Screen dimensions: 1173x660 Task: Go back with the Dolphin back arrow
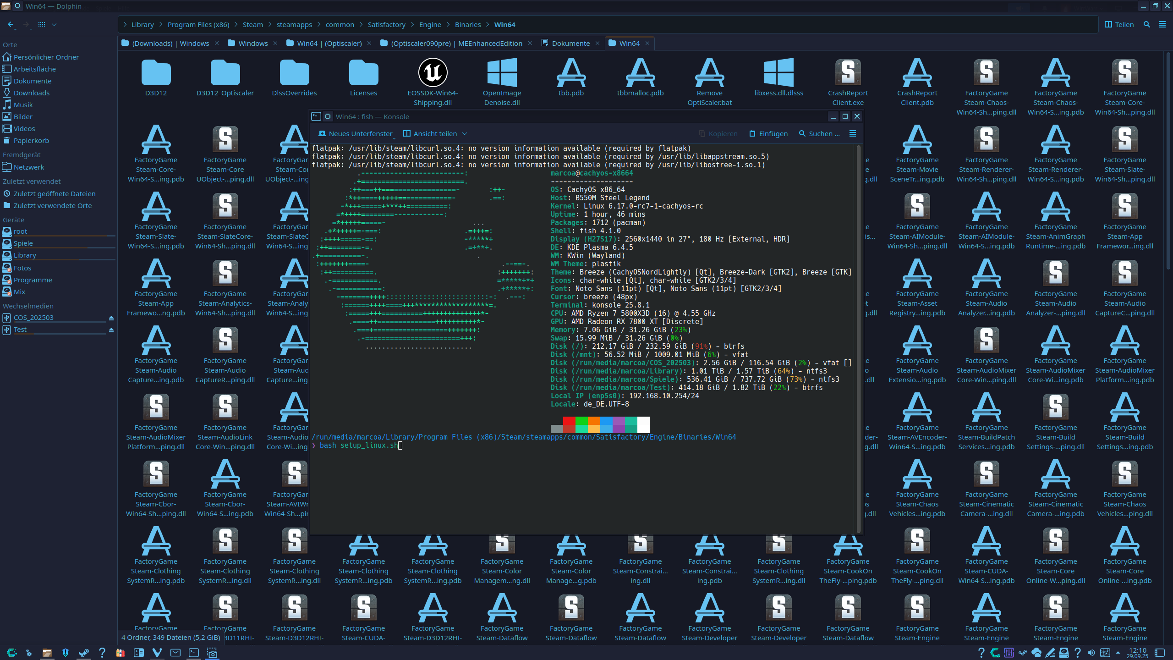coord(11,24)
